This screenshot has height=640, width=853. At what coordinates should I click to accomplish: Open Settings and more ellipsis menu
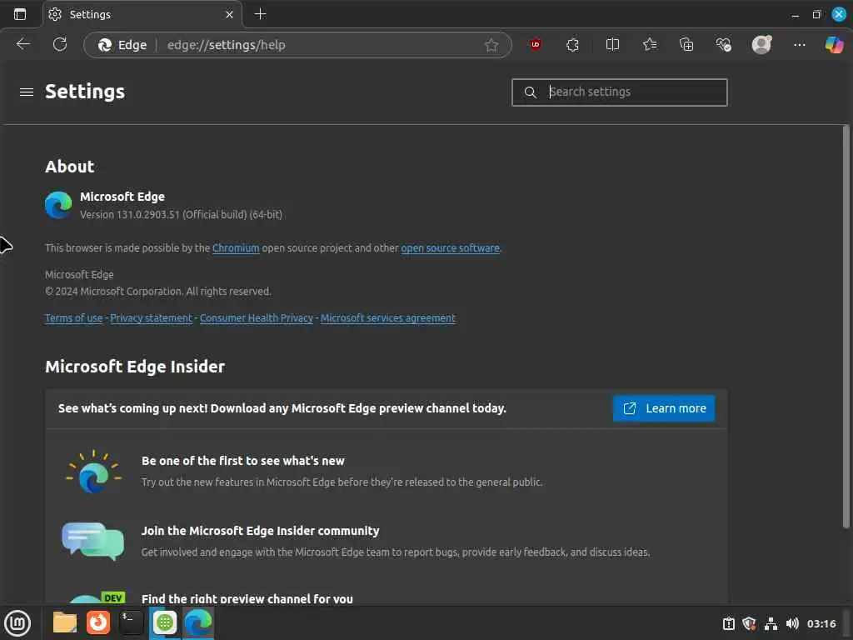click(x=799, y=45)
